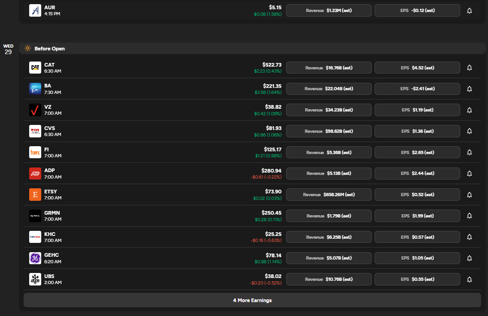Screen dimensions: 488x316
Task: Set alert bell for FI earnings
Action: tap(469, 152)
